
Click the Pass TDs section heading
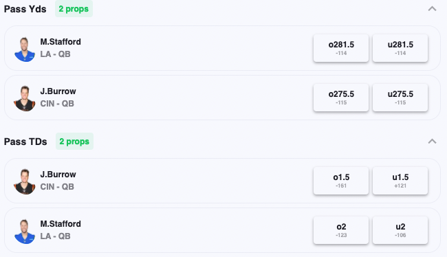point(25,142)
